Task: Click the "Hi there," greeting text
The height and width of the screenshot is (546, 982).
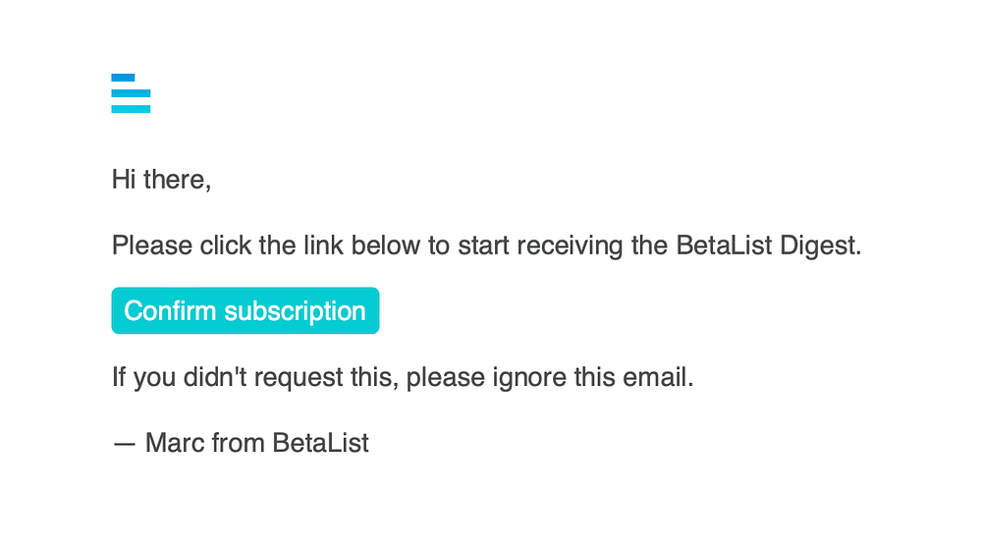Action: (162, 180)
